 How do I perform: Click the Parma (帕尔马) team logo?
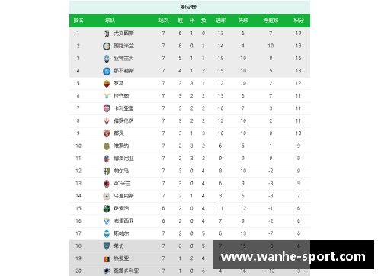click(x=107, y=171)
